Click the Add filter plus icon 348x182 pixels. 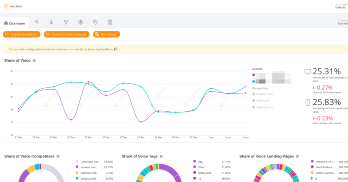6,6
